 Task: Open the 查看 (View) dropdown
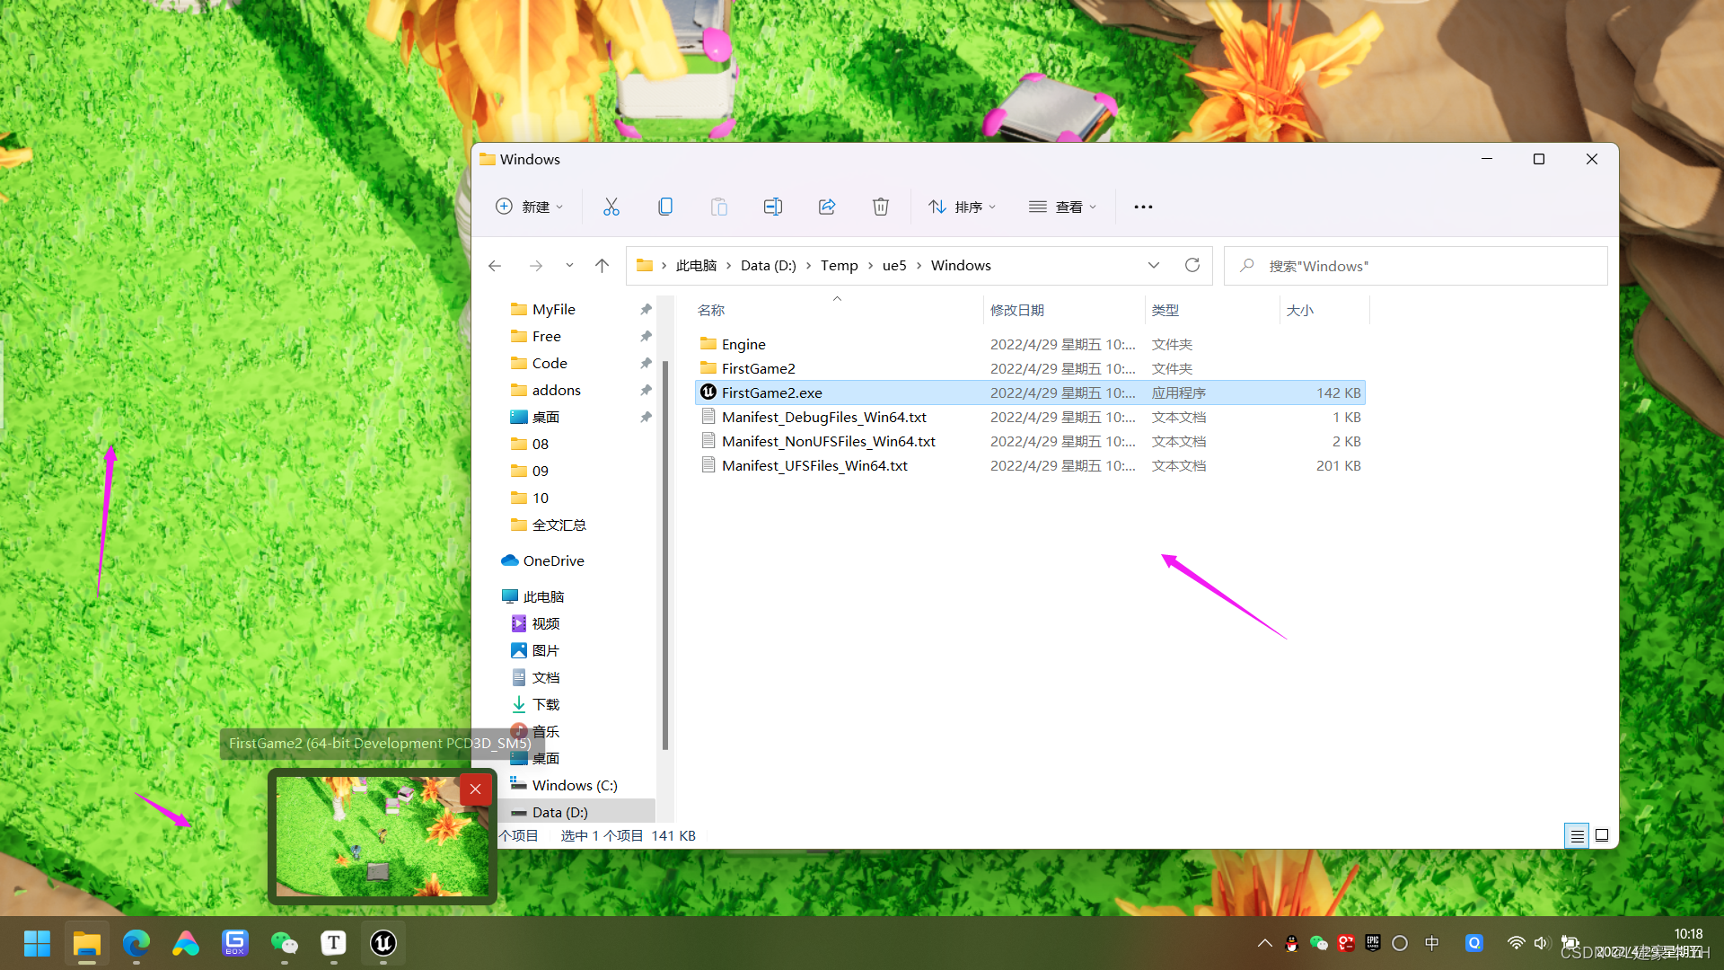click(x=1063, y=207)
